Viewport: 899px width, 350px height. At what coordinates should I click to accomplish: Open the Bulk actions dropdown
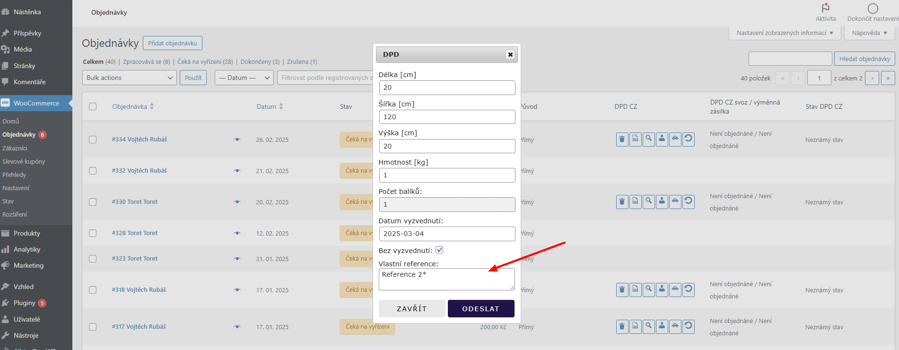click(x=130, y=78)
